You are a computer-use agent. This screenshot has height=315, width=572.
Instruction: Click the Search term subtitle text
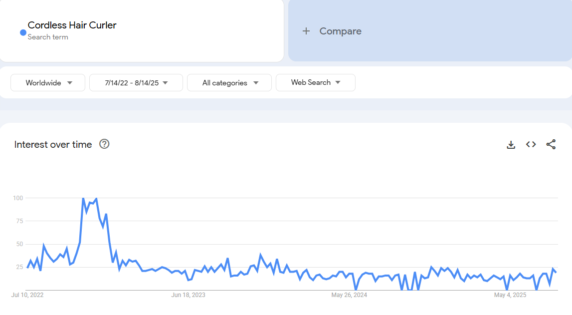48,37
